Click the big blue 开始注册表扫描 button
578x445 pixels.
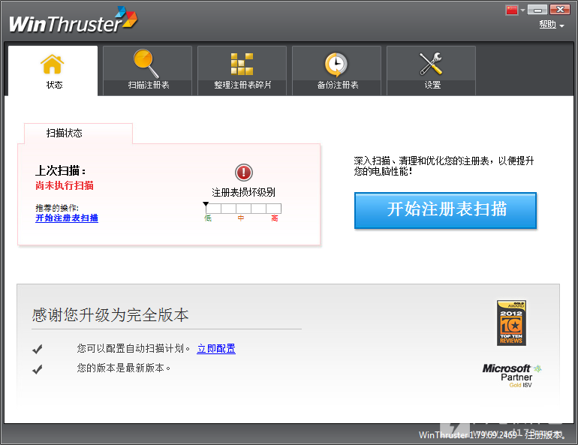coord(445,210)
